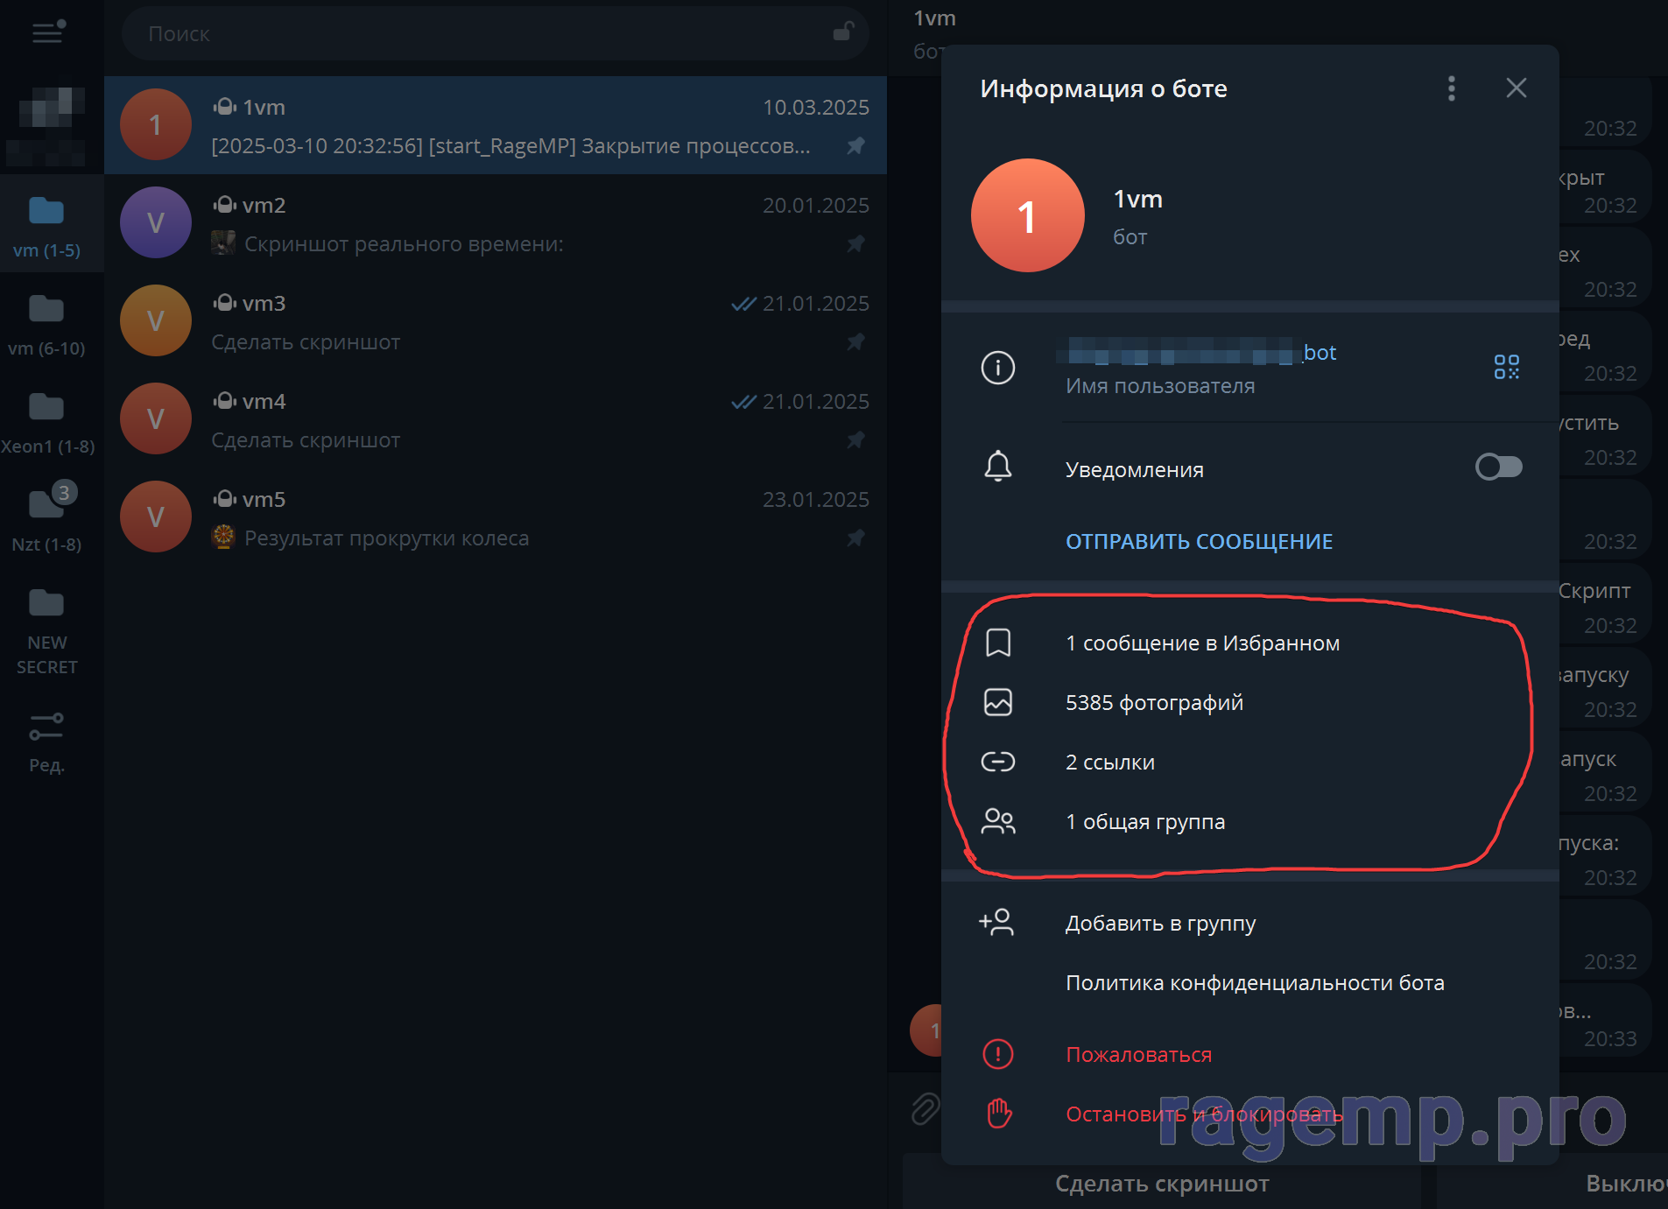The height and width of the screenshot is (1209, 1668).
Task: Click the lock icon in search bar
Action: pyautogui.click(x=842, y=32)
